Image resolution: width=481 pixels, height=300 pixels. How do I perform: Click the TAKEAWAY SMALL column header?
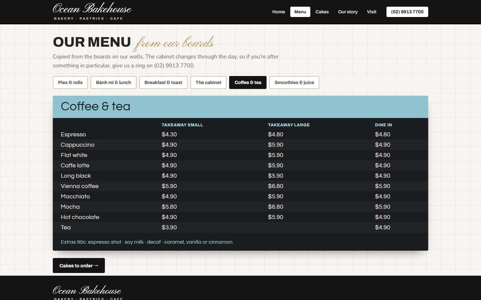182,125
